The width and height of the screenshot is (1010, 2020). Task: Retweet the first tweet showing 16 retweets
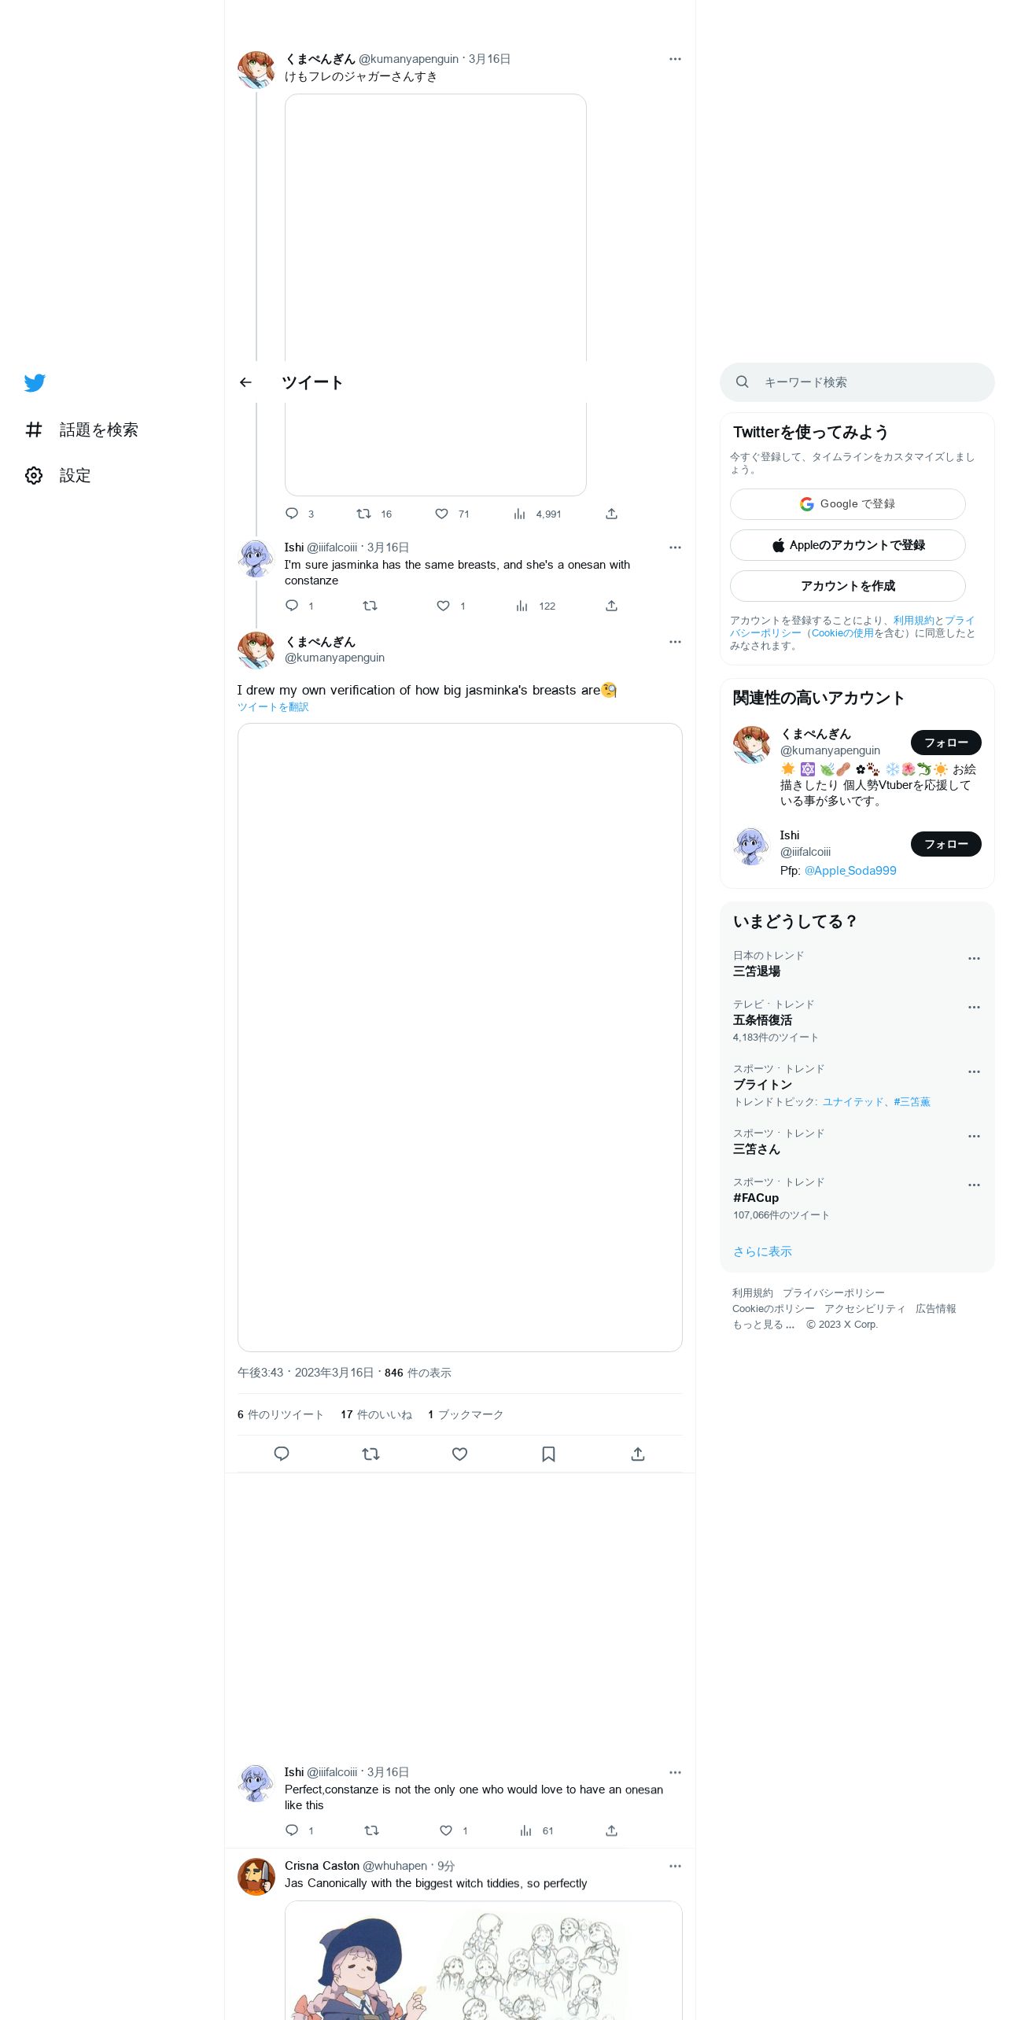click(374, 514)
